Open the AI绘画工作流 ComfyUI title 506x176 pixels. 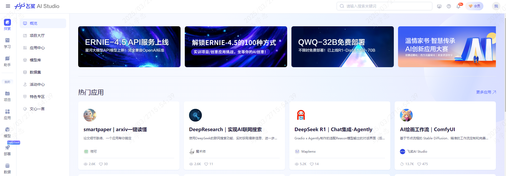click(x=427, y=130)
